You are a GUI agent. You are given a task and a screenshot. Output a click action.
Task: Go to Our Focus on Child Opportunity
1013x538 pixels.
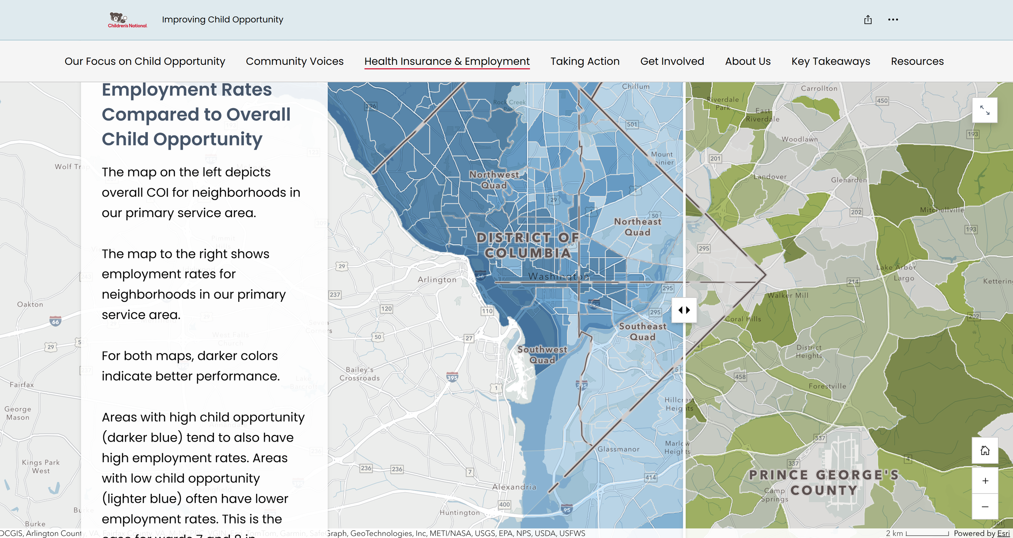[145, 61]
